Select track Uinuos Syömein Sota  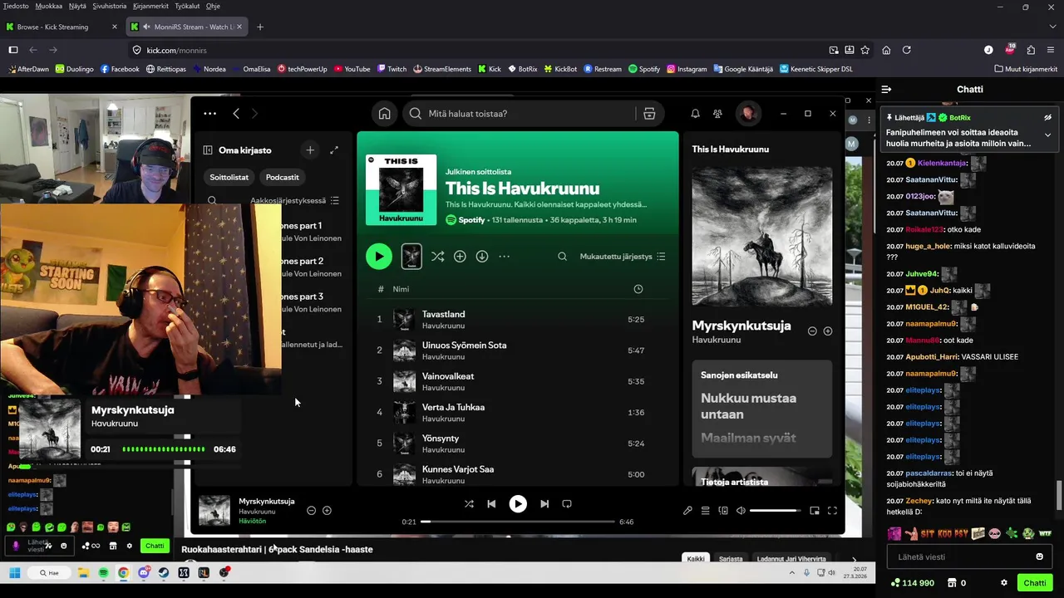click(464, 345)
